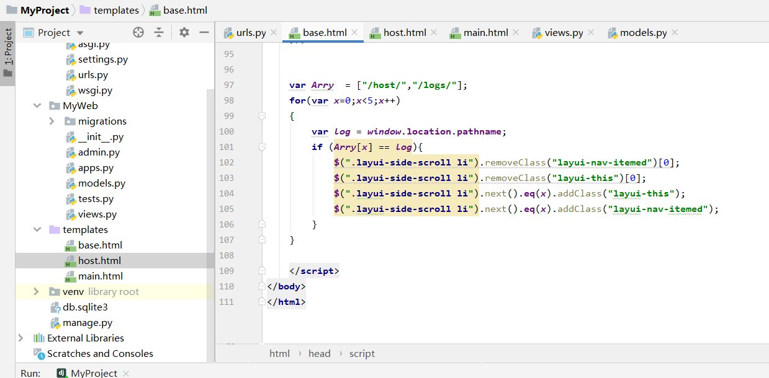Switch to the models.py tab
Screen dimensions: 769x378
[x=643, y=33]
